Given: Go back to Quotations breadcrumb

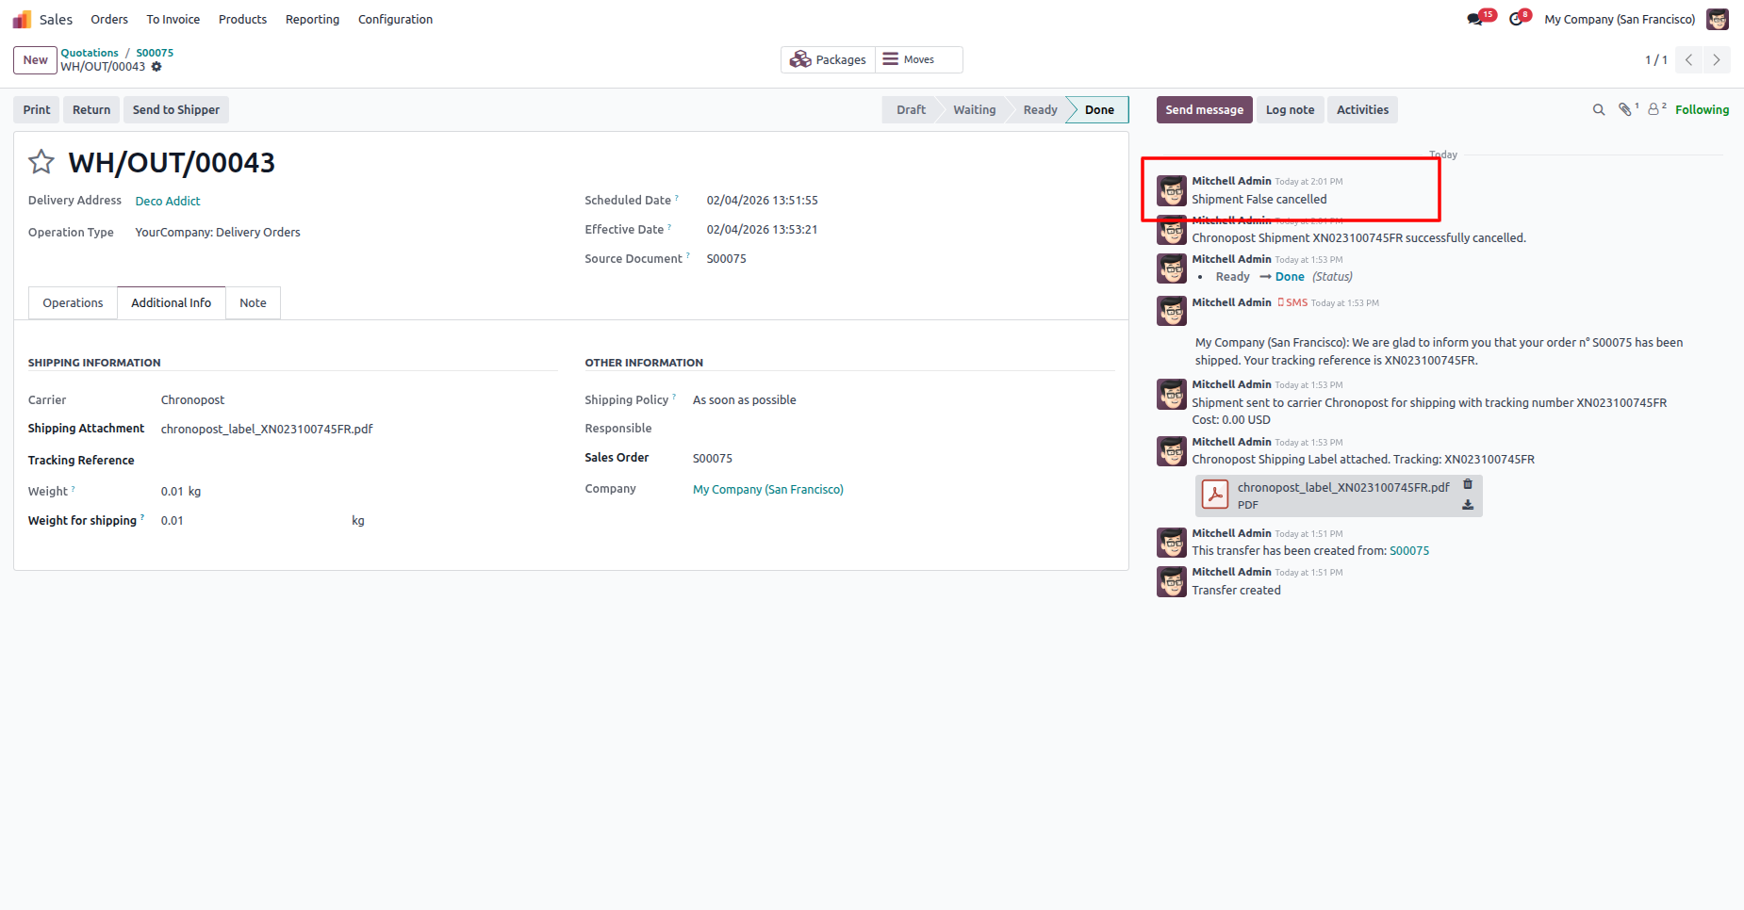Looking at the screenshot, I should tap(90, 53).
